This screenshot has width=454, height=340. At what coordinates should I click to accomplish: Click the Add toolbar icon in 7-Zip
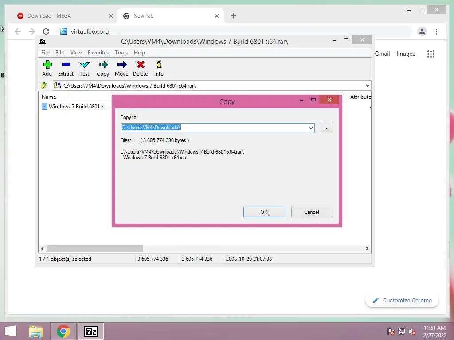click(47, 68)
